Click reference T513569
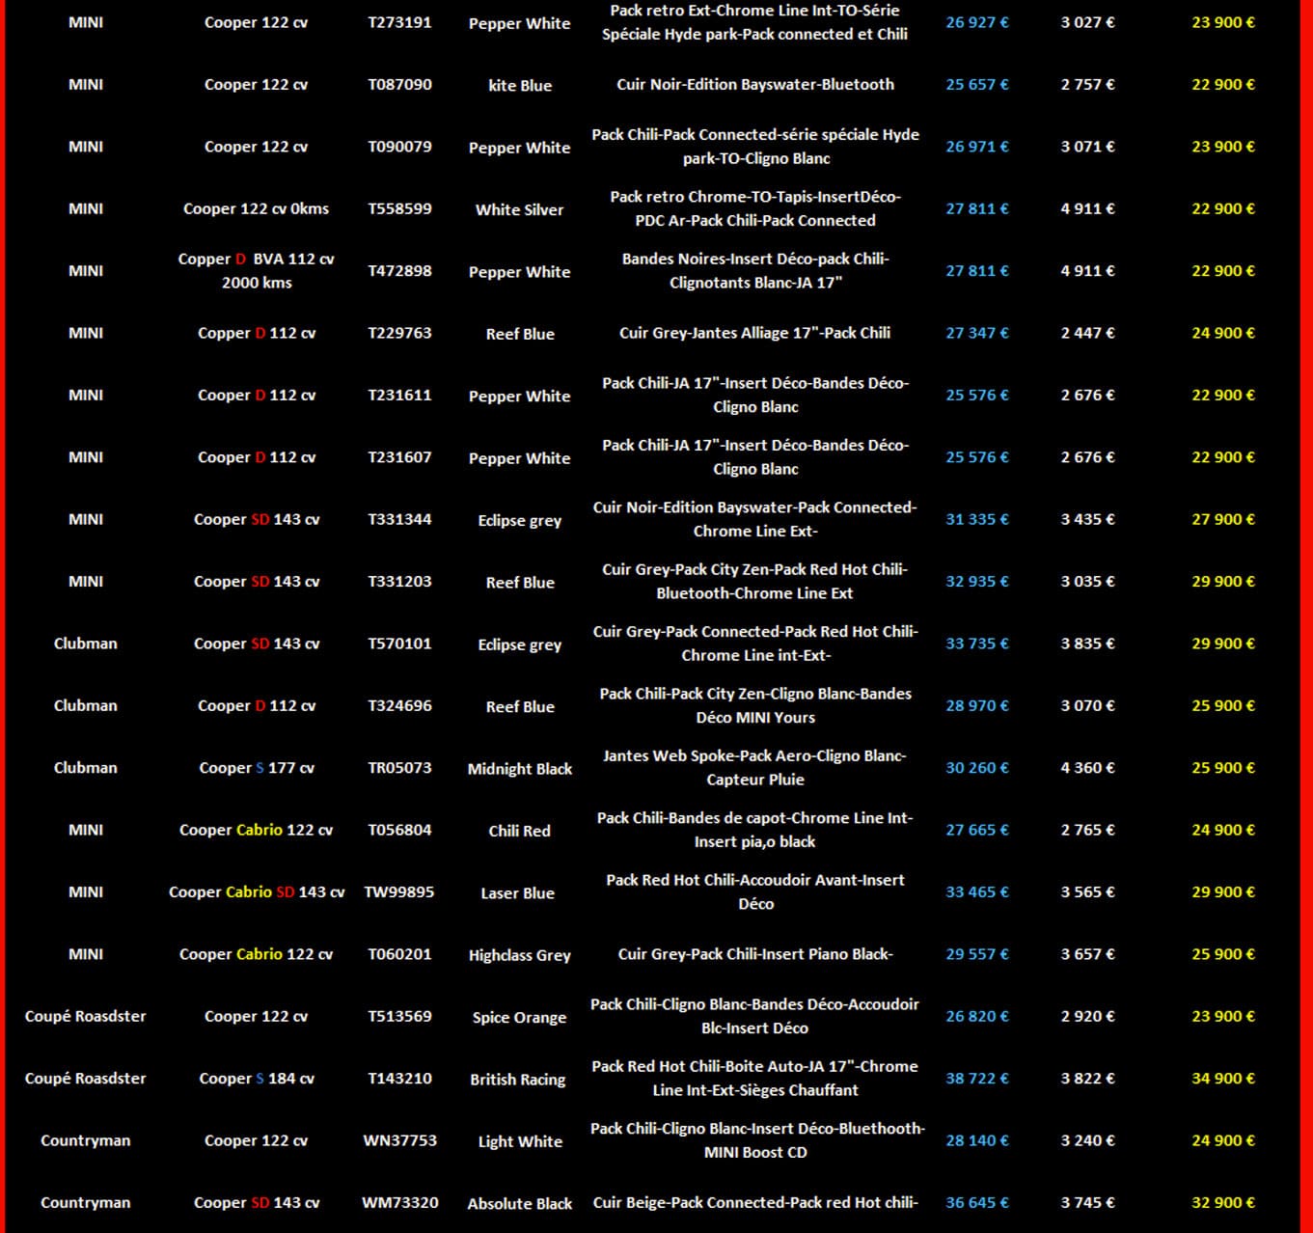The image size is (1313, 1233). (x=399, y=1016)
